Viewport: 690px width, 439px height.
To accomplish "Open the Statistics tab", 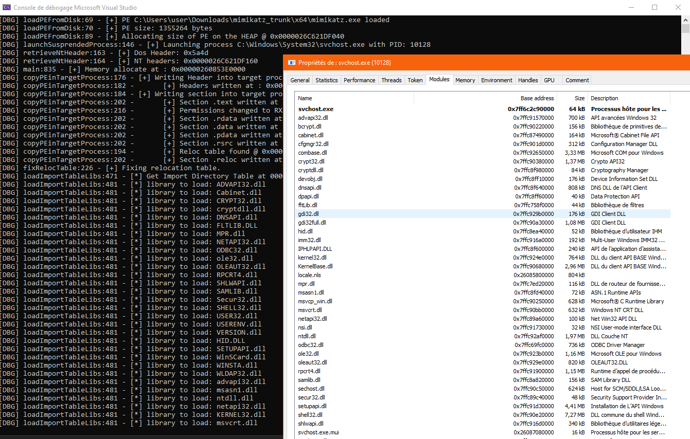I will tap(327, 80).
